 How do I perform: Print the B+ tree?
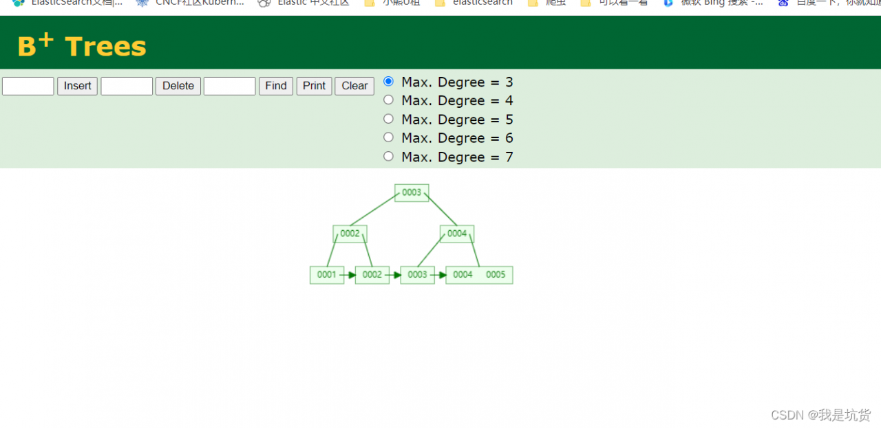[x=314, y=86]
